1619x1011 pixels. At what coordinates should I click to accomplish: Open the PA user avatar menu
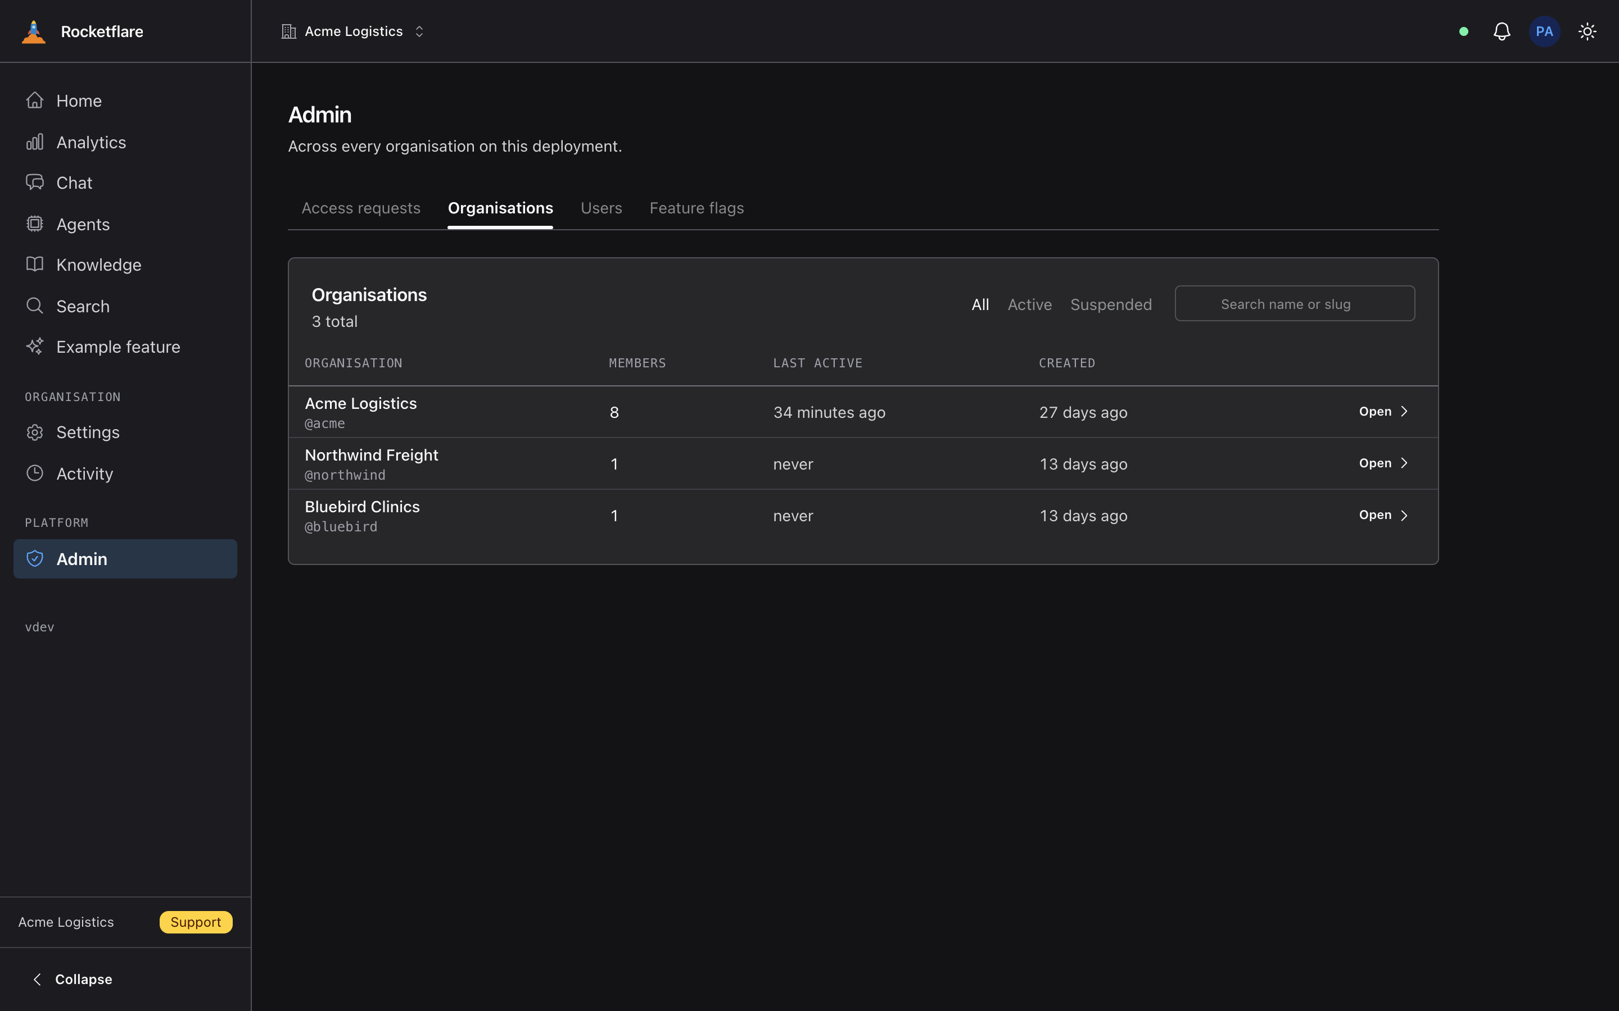click(1544, 31)
